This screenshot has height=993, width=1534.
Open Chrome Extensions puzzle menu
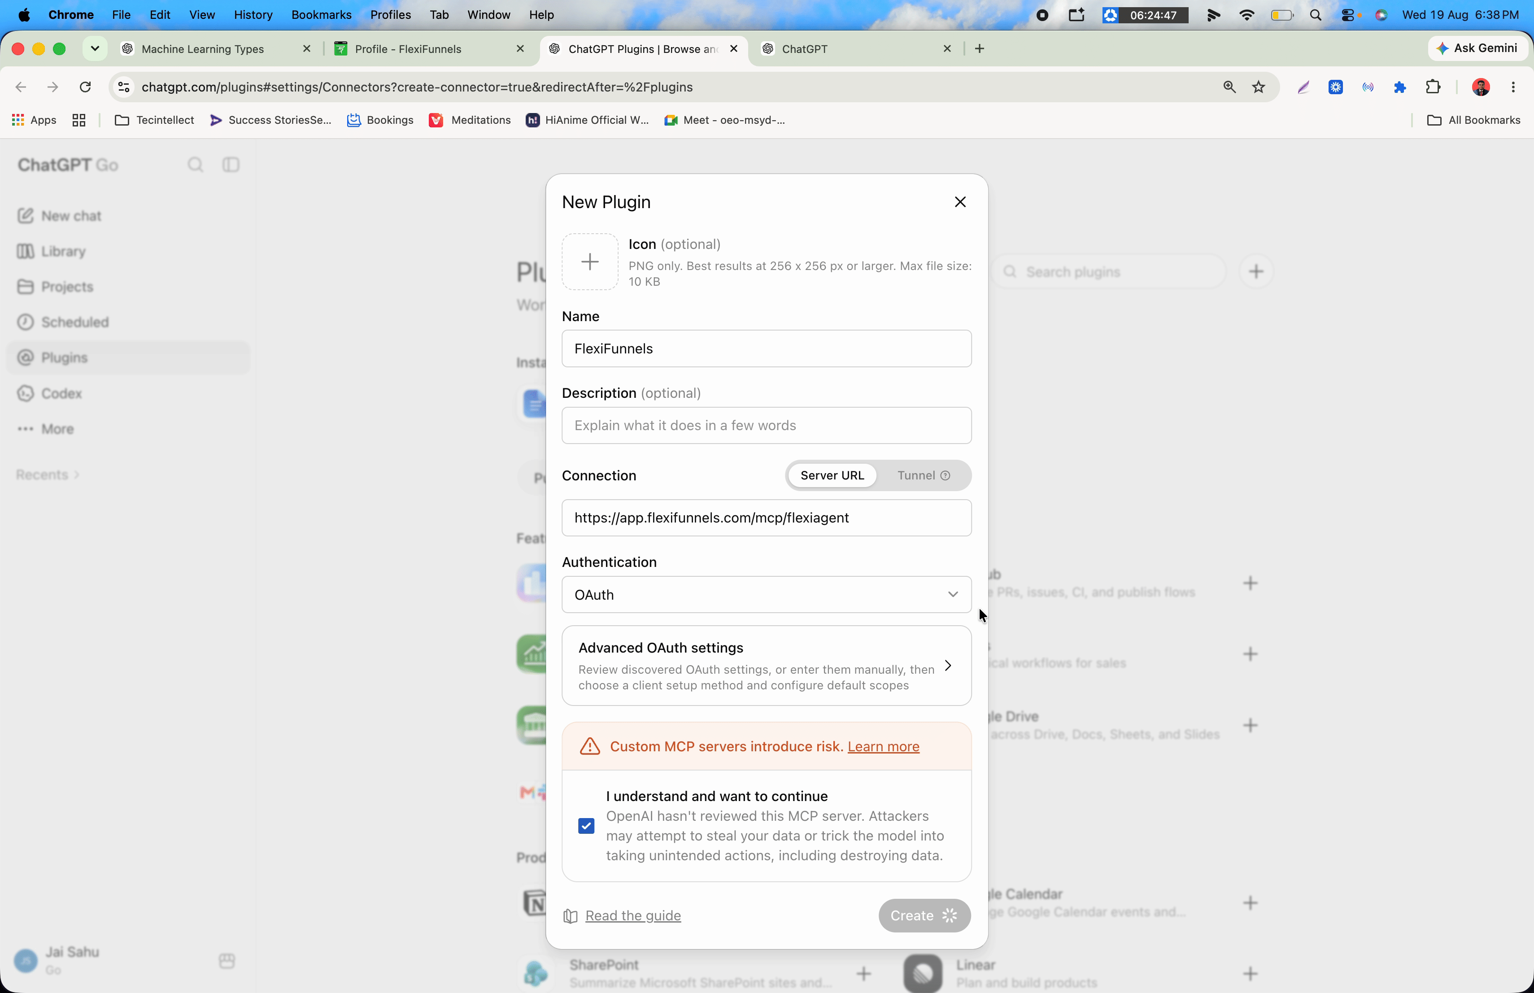1433,87
